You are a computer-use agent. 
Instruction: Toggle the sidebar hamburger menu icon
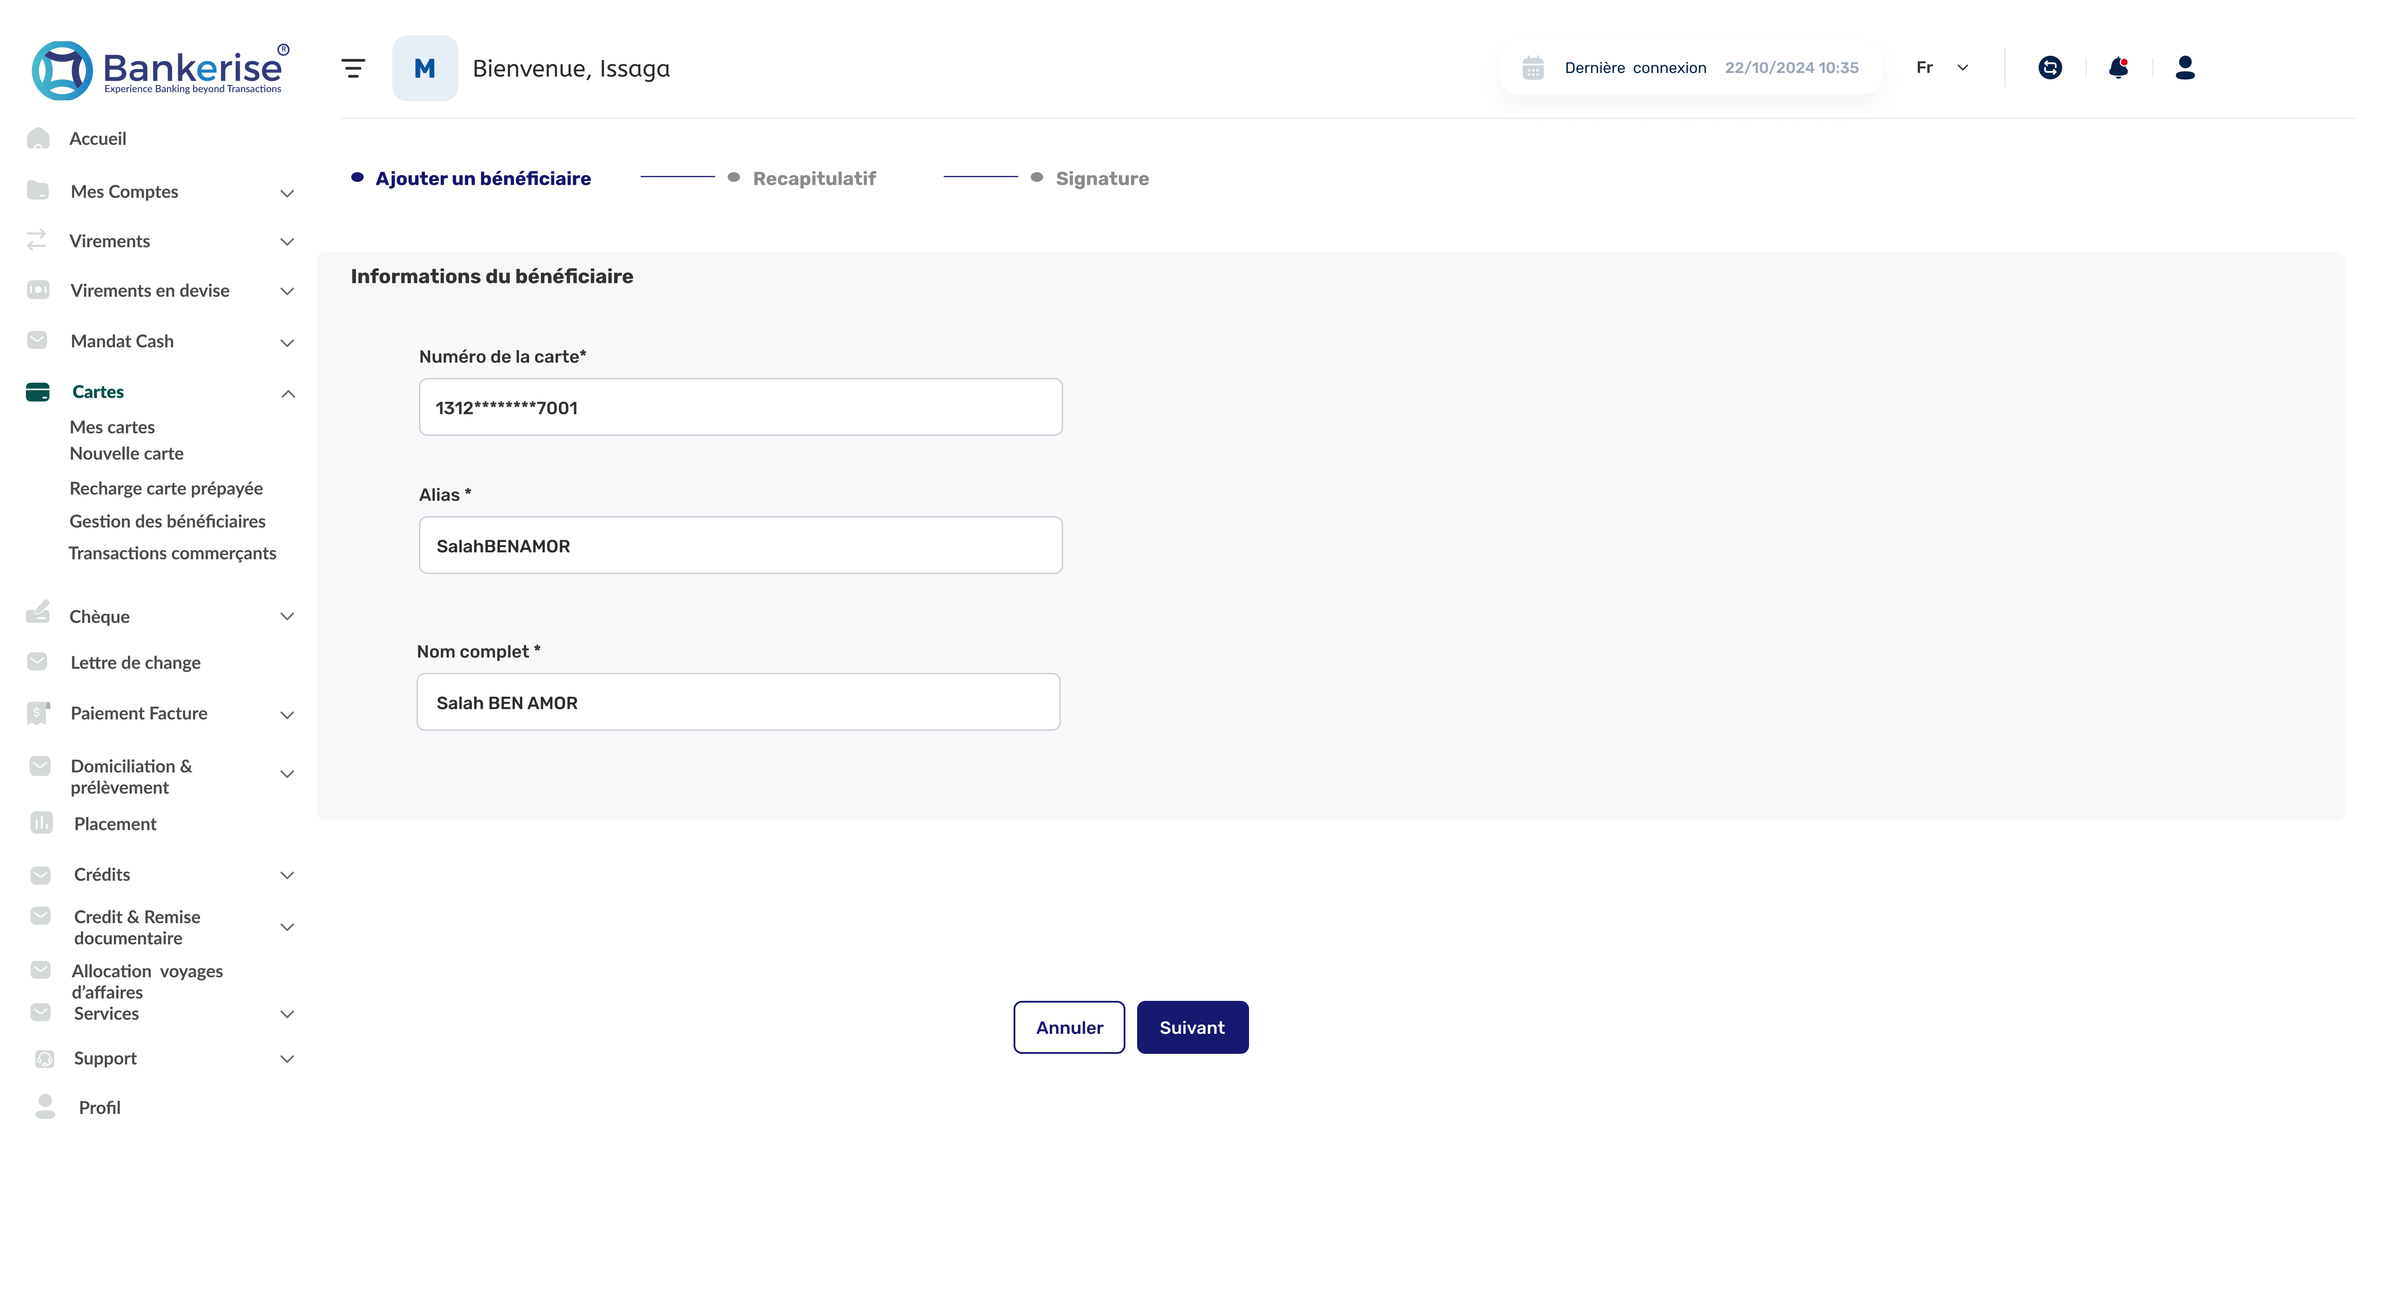(353, 69)
